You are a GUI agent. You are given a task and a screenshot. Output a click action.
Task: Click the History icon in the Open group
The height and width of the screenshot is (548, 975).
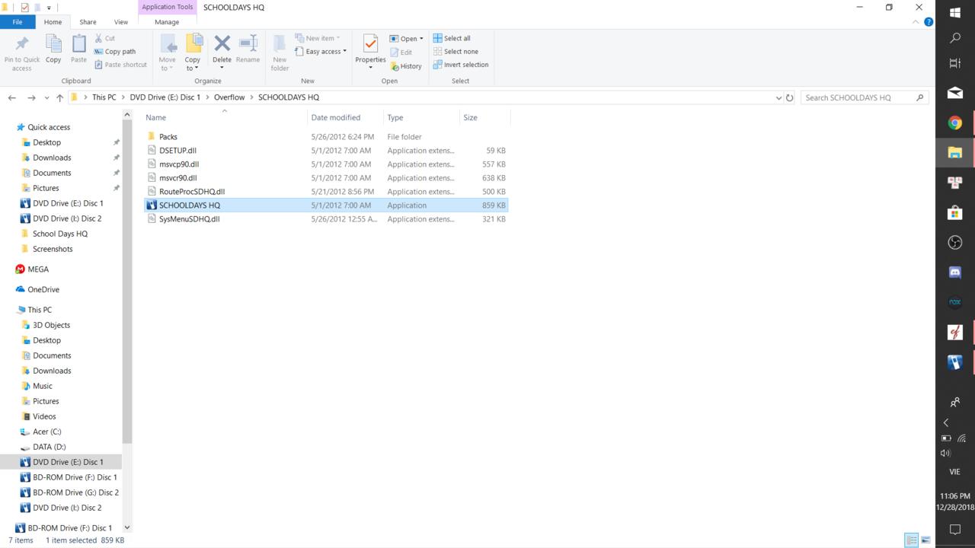click(406, 66)
